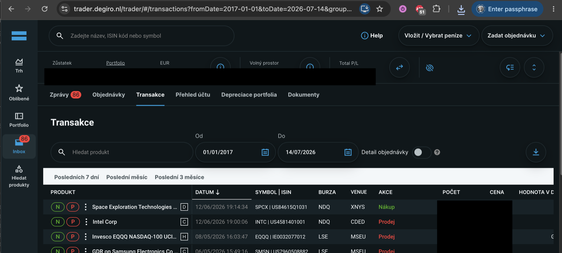Download the transactions export

point(536,152)
